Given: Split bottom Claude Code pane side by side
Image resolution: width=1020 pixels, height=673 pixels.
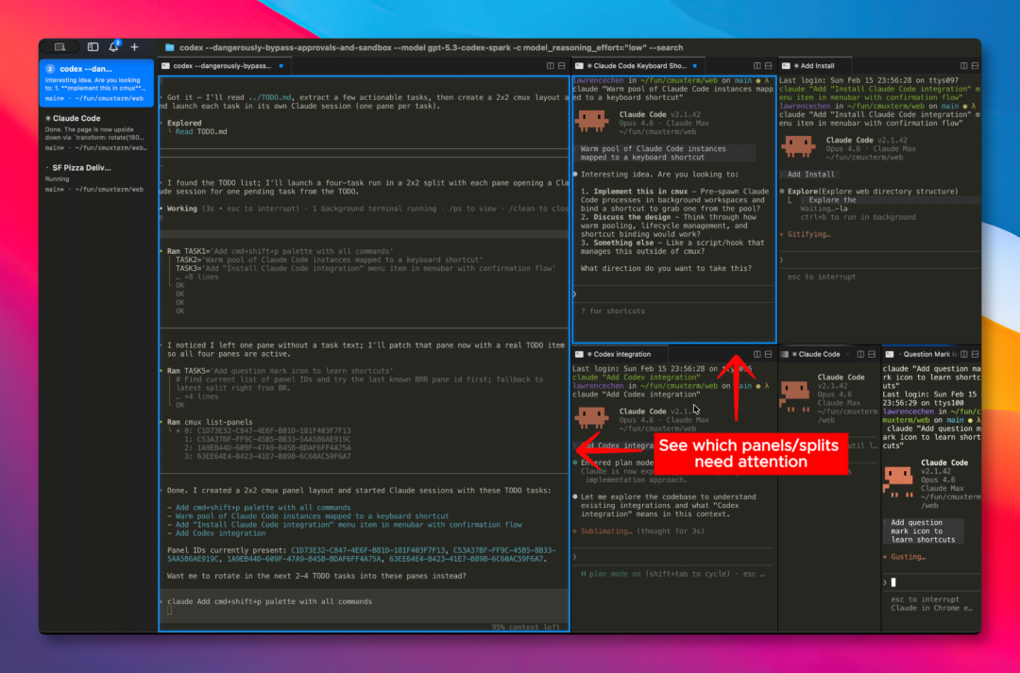Looking at the screenshot, I should point(860,354).
